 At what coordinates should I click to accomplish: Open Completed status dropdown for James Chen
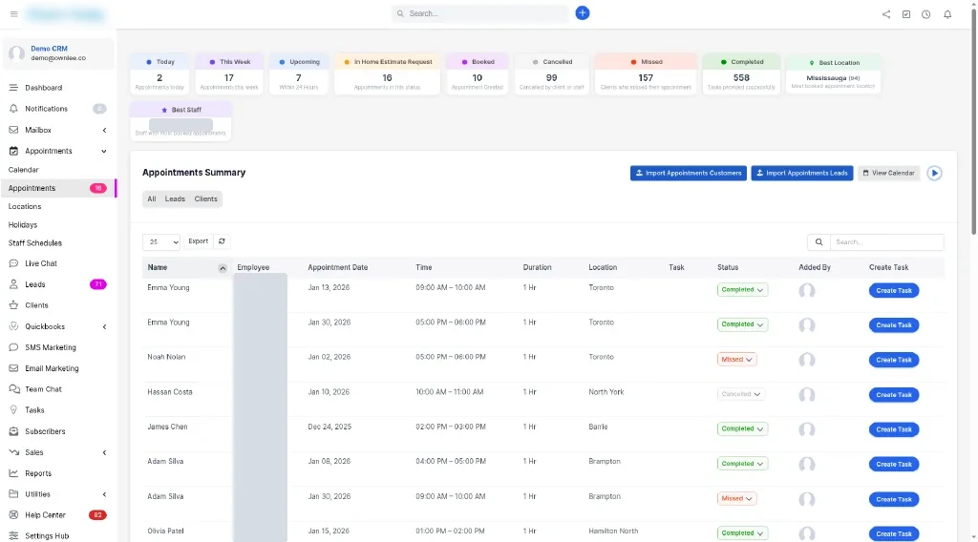(741, 429)
